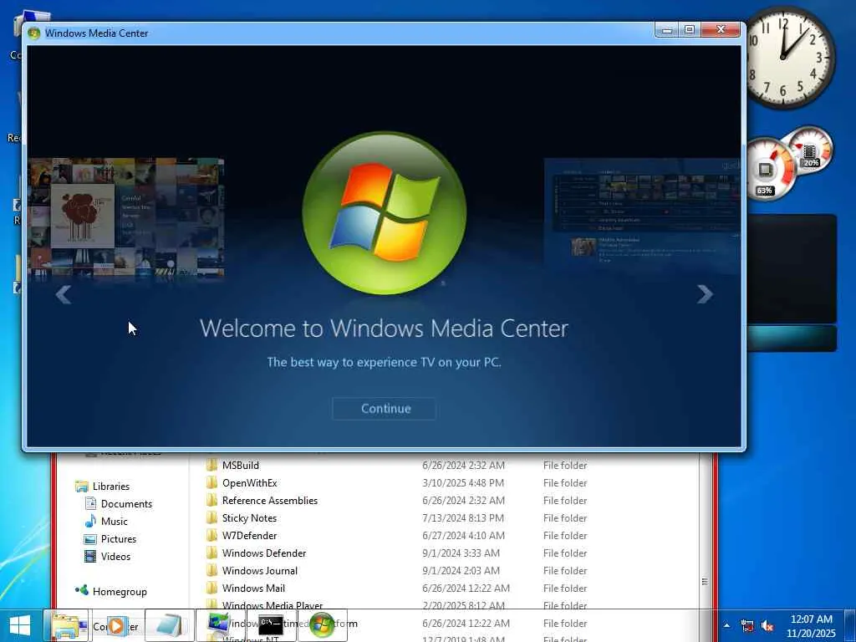Select the OpenWithEx folder name
This screenshot has height=642, width=856.
tap(249, 482)
